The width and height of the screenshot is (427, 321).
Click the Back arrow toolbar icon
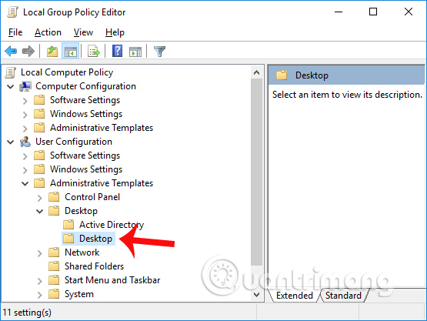coord(11,52)
